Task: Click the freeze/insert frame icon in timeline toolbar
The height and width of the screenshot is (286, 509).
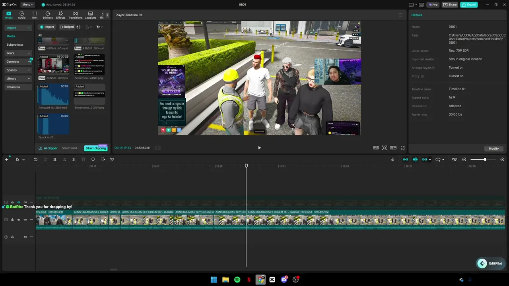Action: [103, 159]
